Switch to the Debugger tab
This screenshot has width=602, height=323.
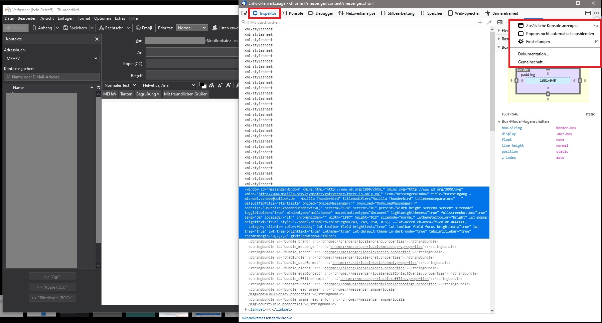pyautogui.click(x=321, y=13)
